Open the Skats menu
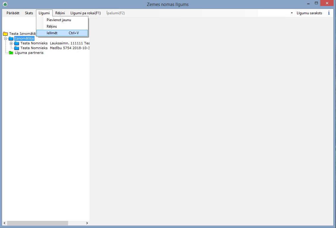The image size is (336, 228). [x=29, y=13]
